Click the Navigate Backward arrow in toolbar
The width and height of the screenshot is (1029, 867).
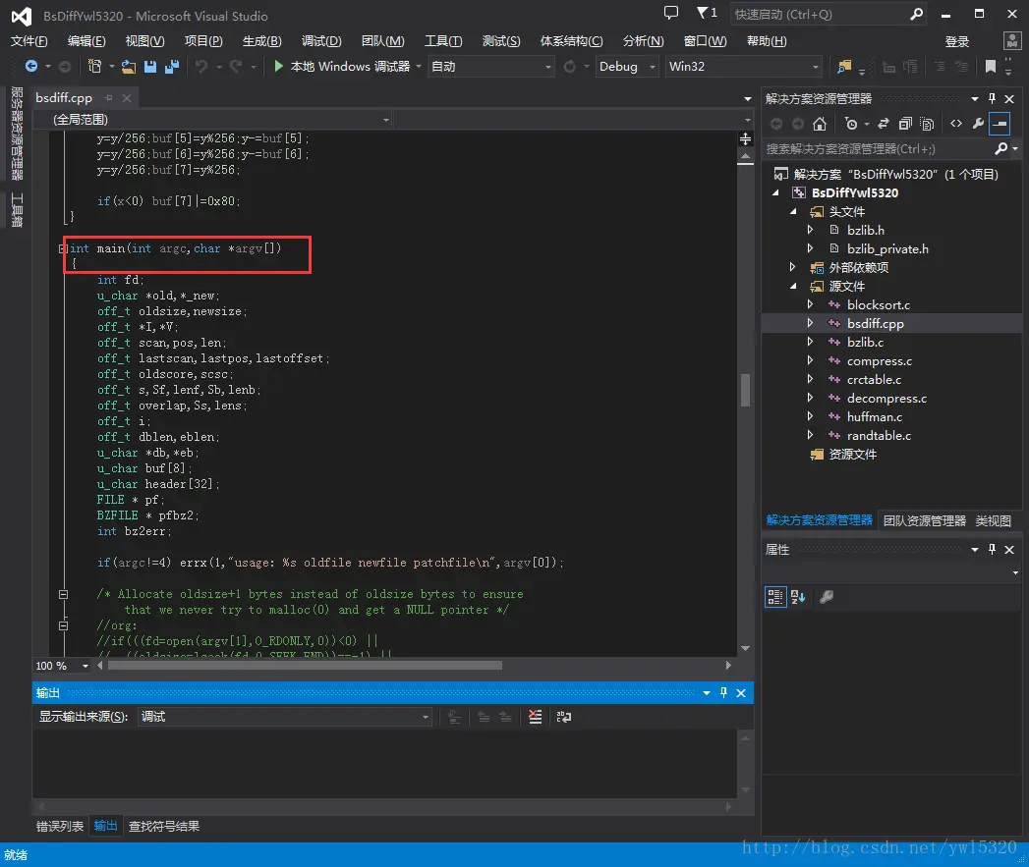point(30,66)
